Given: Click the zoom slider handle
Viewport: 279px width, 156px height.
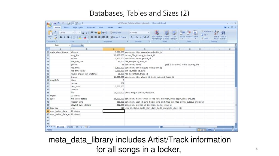Looking at the screenshot, I should [223, 130].
